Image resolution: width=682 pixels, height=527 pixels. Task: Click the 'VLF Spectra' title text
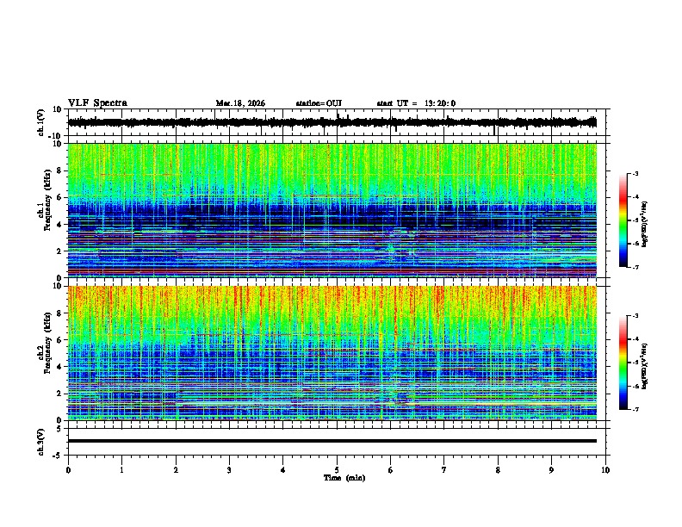(x=97, y=103)
